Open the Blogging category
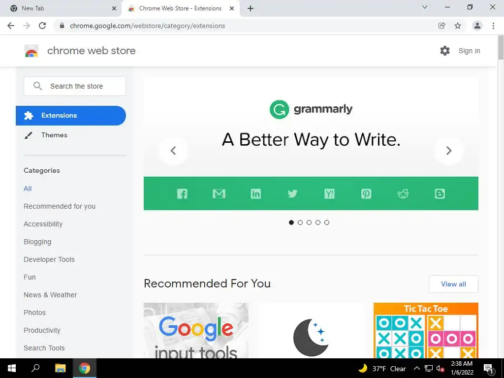The image size is (504, 378). [37, 242]
